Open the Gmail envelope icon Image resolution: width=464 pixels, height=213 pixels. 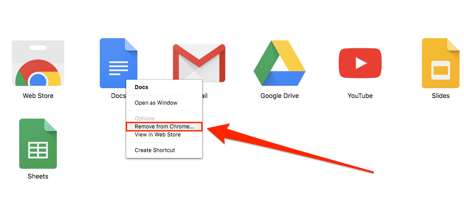199,63
